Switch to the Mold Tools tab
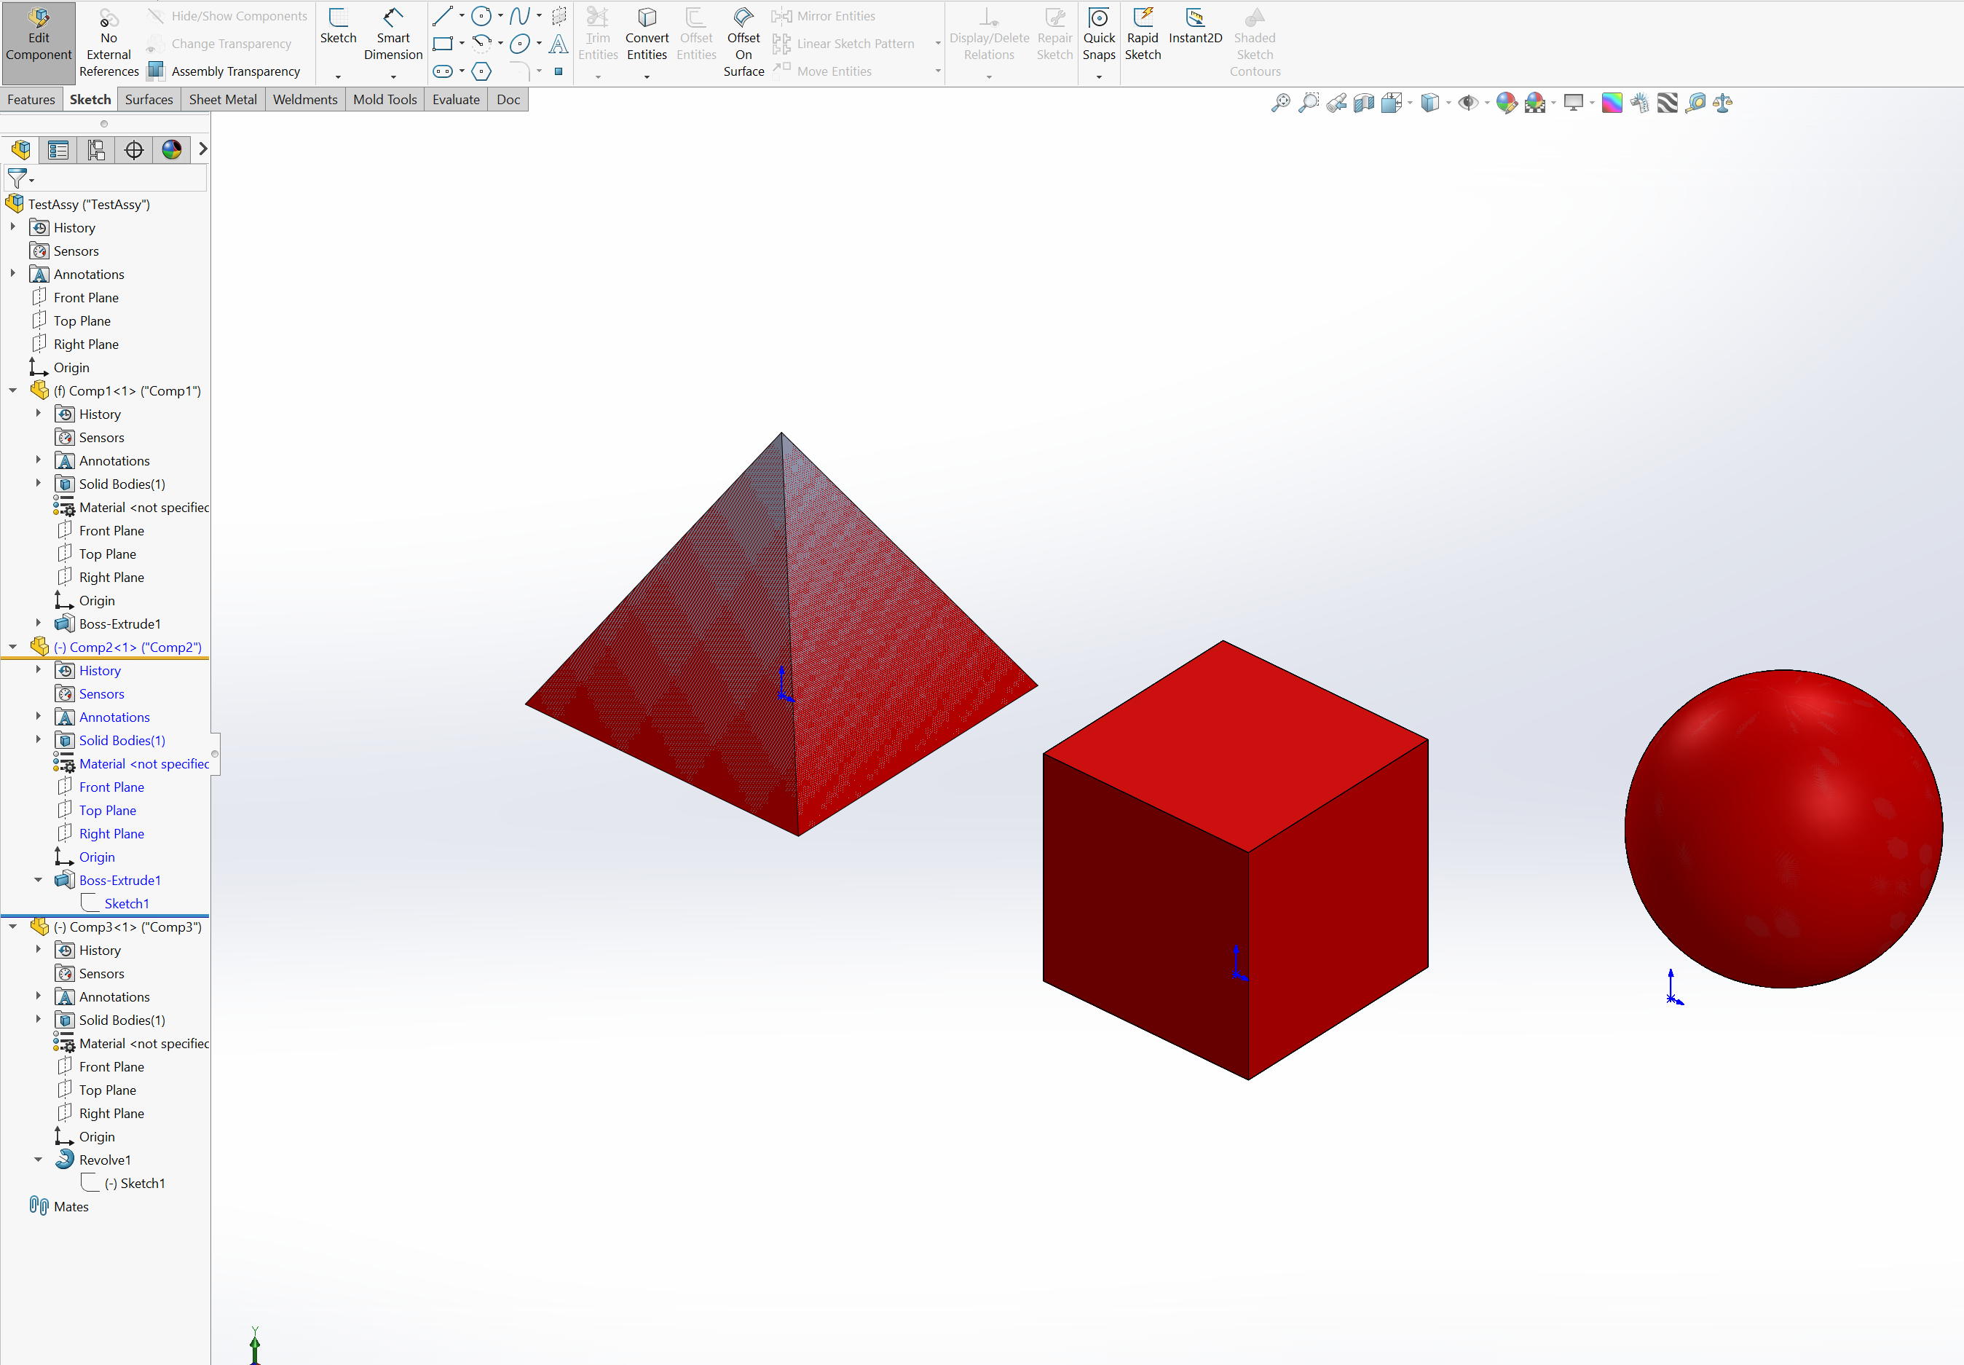 pyautogui.click(x=384, y=99)
